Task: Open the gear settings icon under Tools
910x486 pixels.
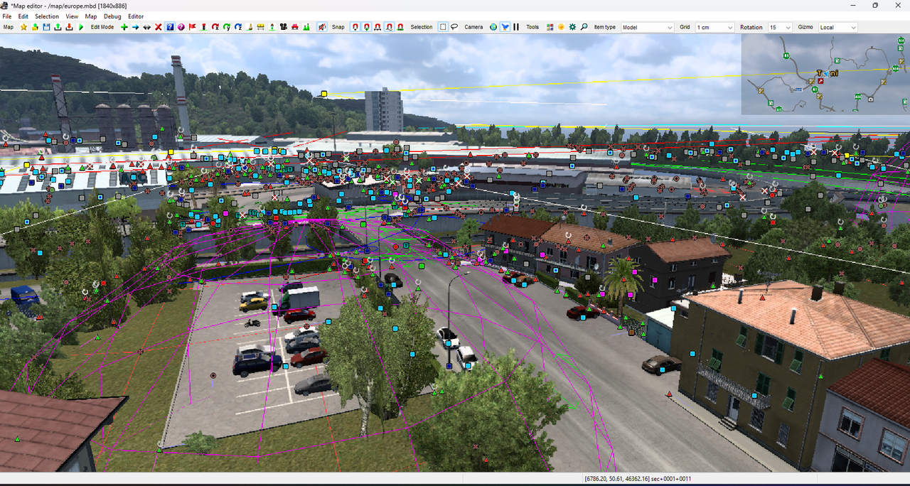Action: pyautogui.click(x=572, y=27)
